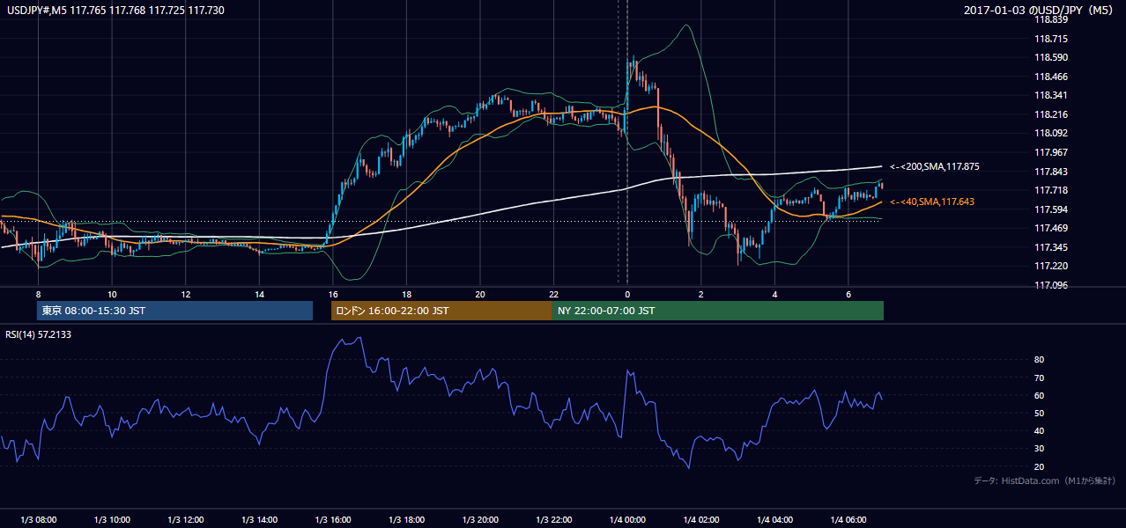Click the 80 level on RSI scale
Screen dimensions: 1126x528
point(1040,360)
